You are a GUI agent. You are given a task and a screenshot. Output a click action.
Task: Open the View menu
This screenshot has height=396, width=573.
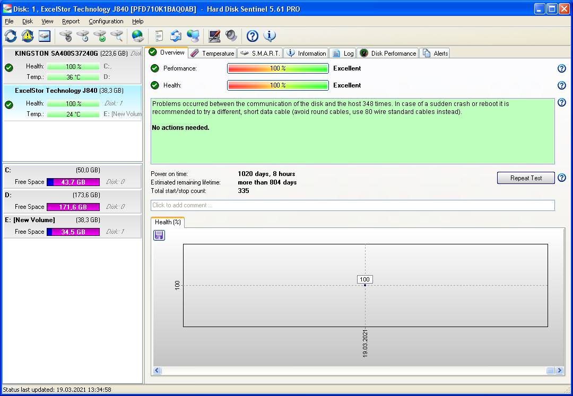47,21
